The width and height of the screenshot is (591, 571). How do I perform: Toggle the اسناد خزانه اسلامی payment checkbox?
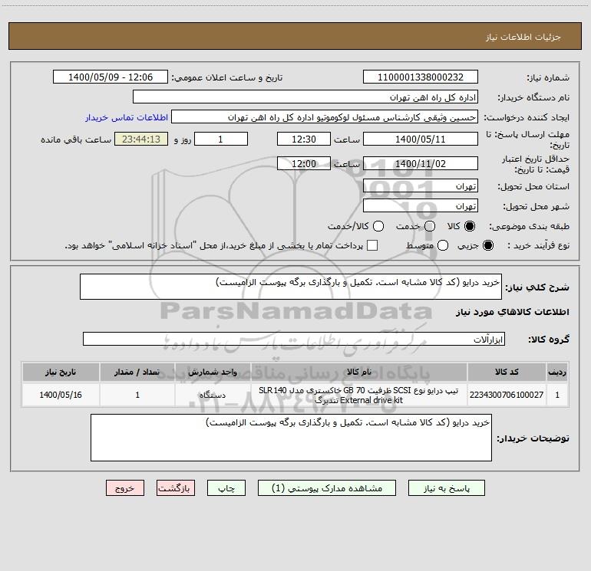pos(372,245)
